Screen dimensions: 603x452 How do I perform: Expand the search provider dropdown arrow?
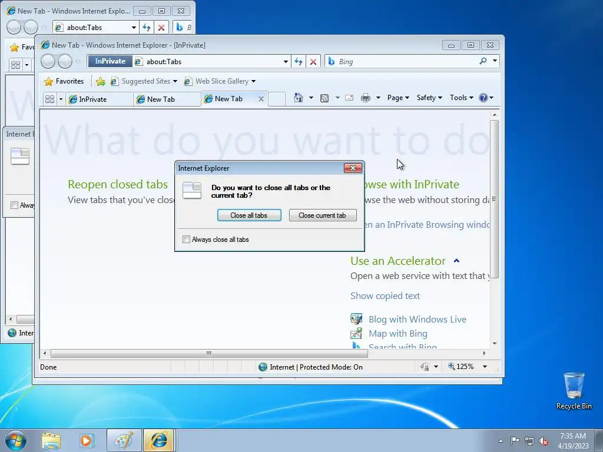coord(495,61)
